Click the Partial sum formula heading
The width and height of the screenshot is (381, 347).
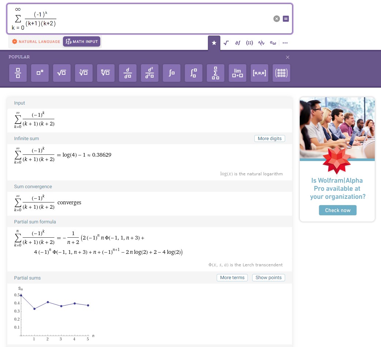coord(35,222)
